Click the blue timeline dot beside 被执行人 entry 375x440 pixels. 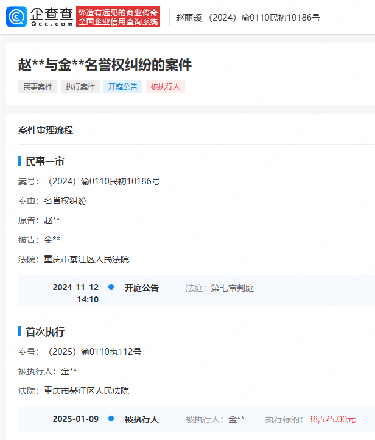coord(111,419)
